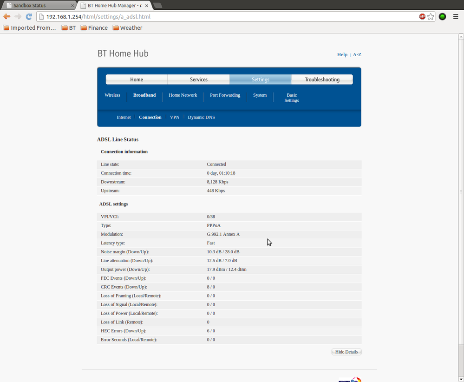Click the browser forward arrow
This screenshot has width=464, height=382.
pos(18,17)
